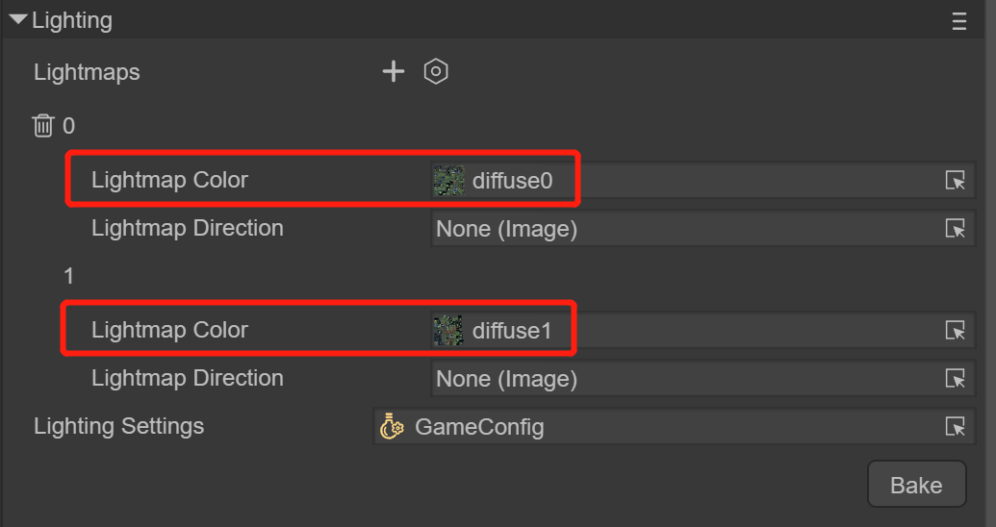
Task: Collapse the Lighting section triangle
Action: point(17,20)
